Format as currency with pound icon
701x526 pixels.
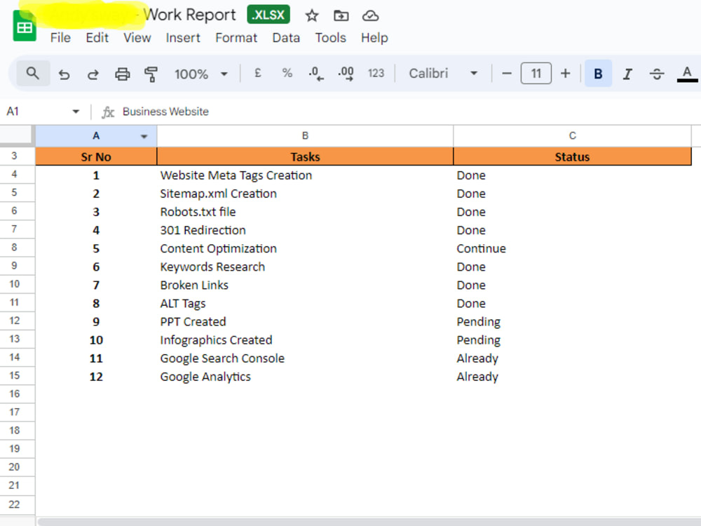coord(257,74)
